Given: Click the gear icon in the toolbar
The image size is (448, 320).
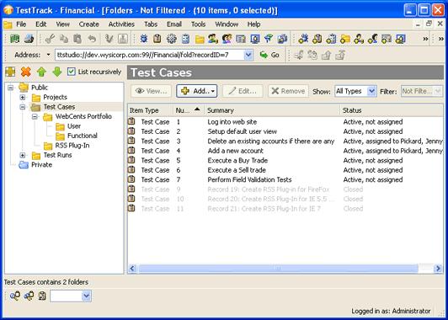Looking at the screenshot, I should tap(172, 39).
